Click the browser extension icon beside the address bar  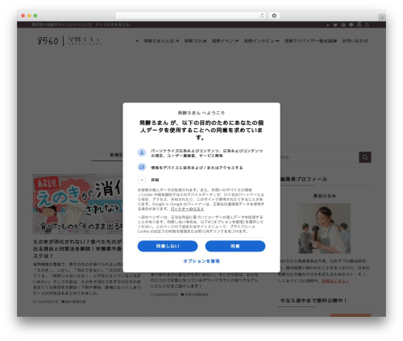[274, 15]
